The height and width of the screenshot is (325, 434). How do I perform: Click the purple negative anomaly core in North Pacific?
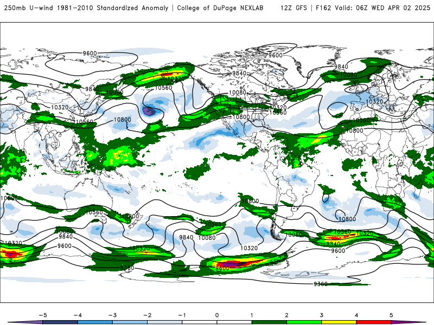point(149,111)
